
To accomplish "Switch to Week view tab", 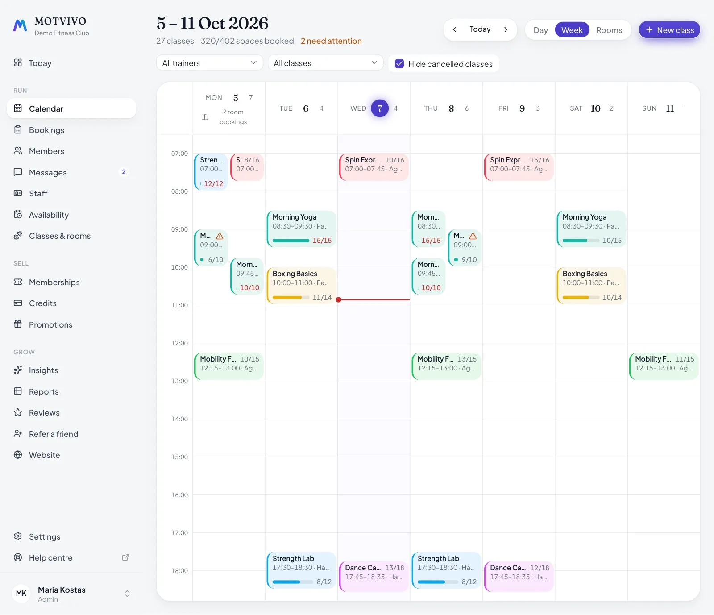I will pos(572,30).
